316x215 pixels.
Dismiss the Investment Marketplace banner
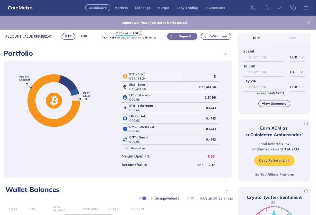tap(309, 23)
